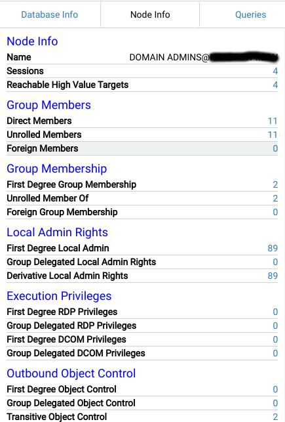
Task: Open Transitive Object Control count
Action: click(x=275, y=417)
